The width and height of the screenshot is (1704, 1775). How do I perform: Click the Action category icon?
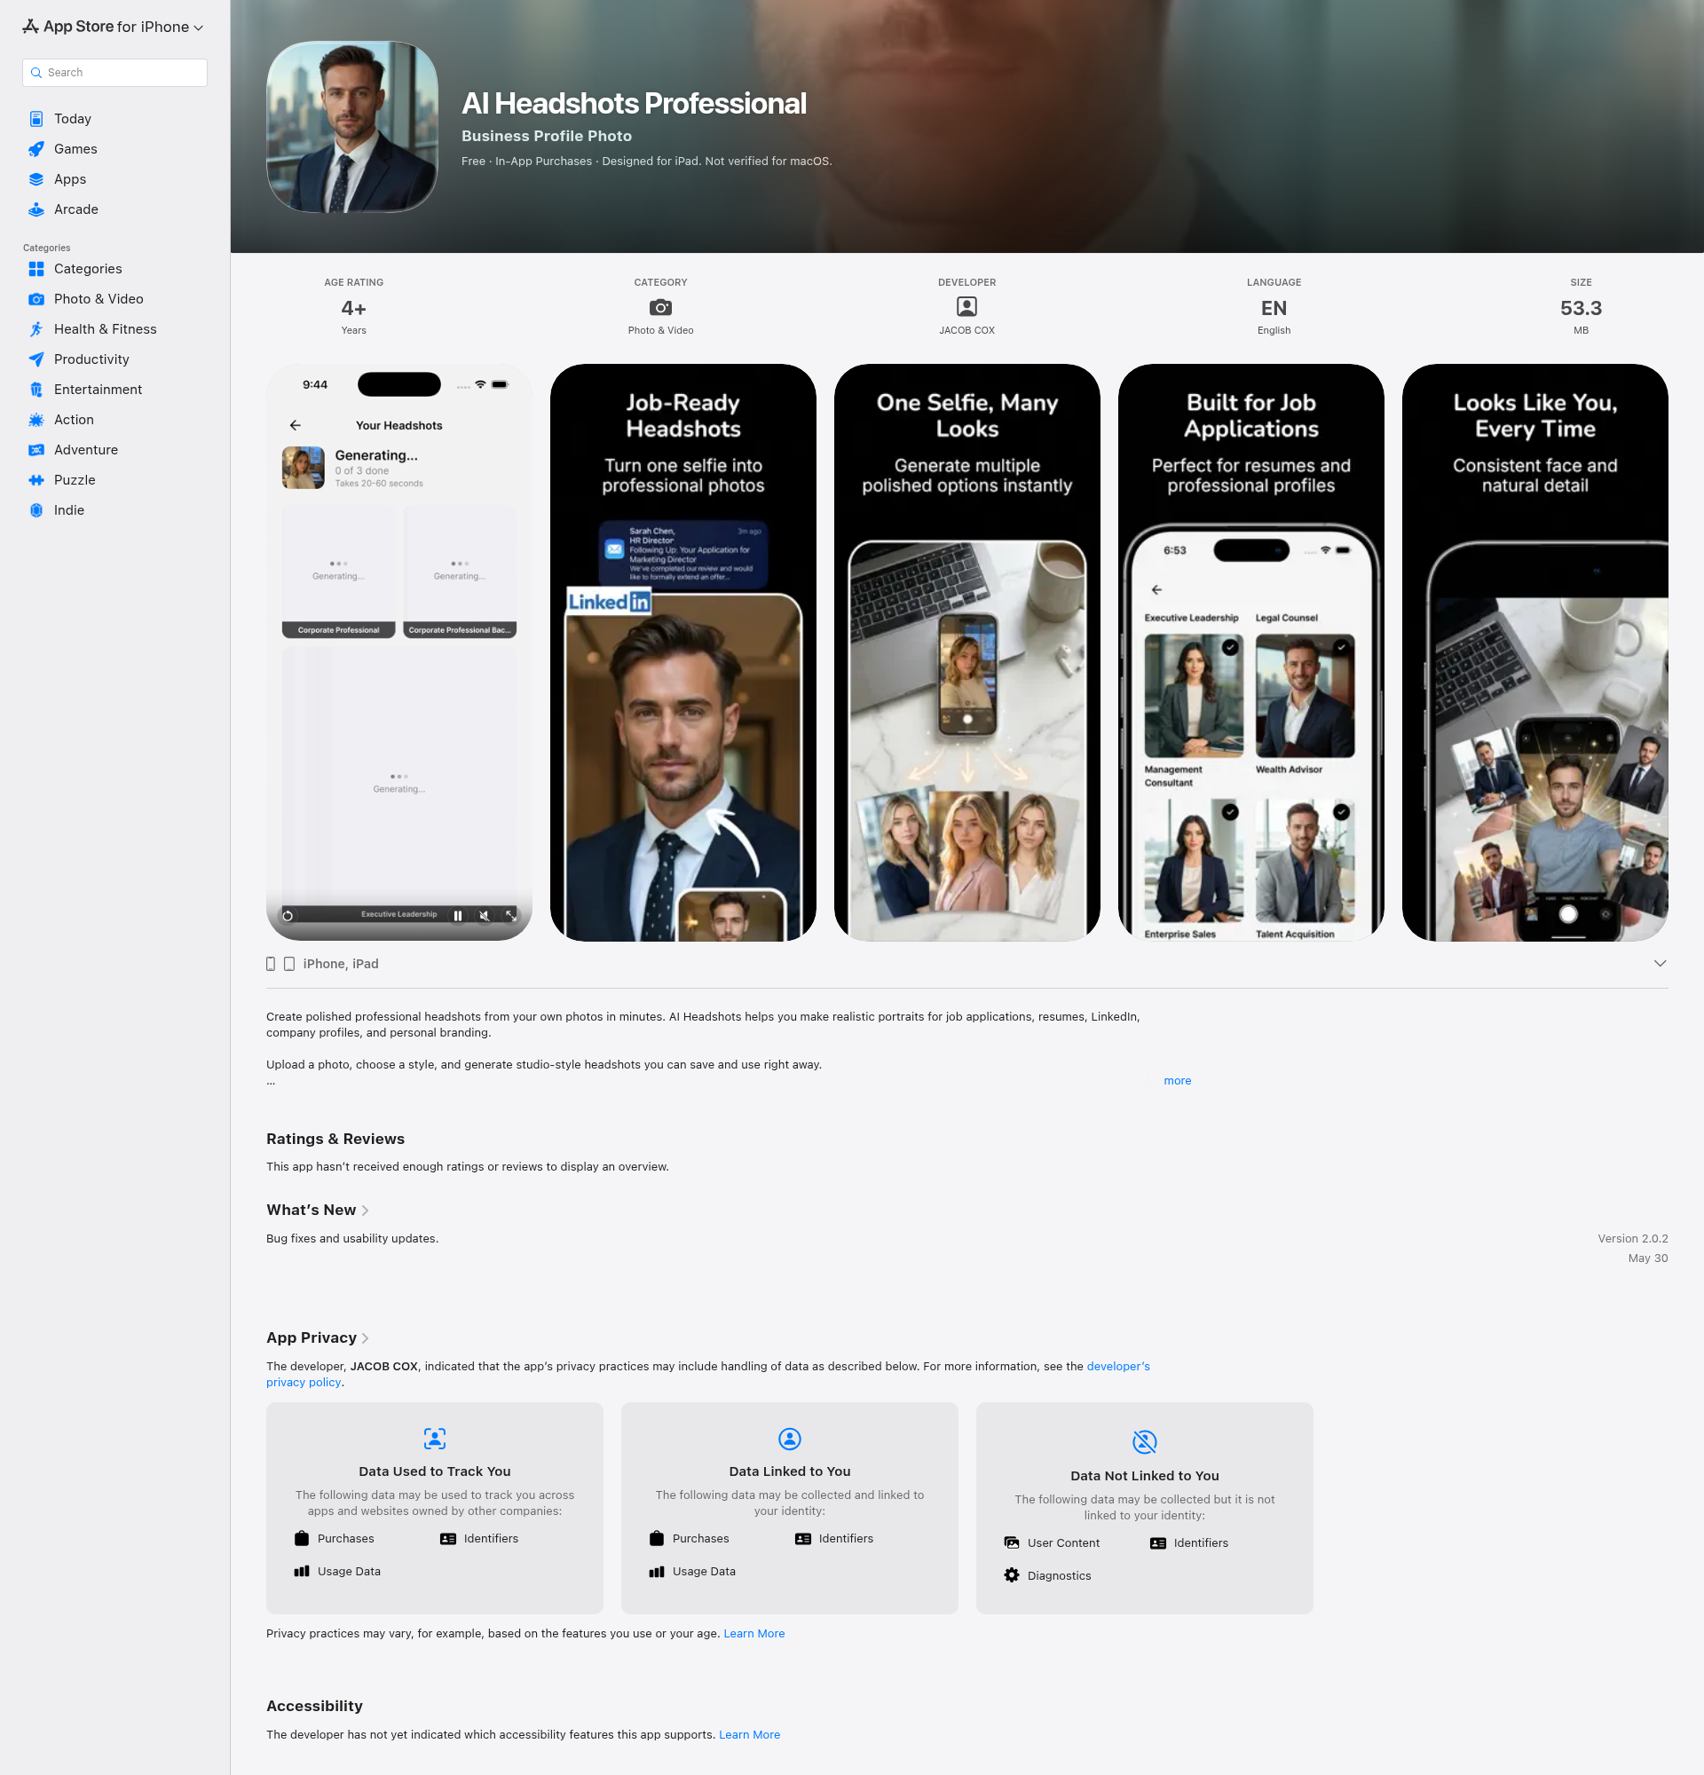tap(36, 419)
